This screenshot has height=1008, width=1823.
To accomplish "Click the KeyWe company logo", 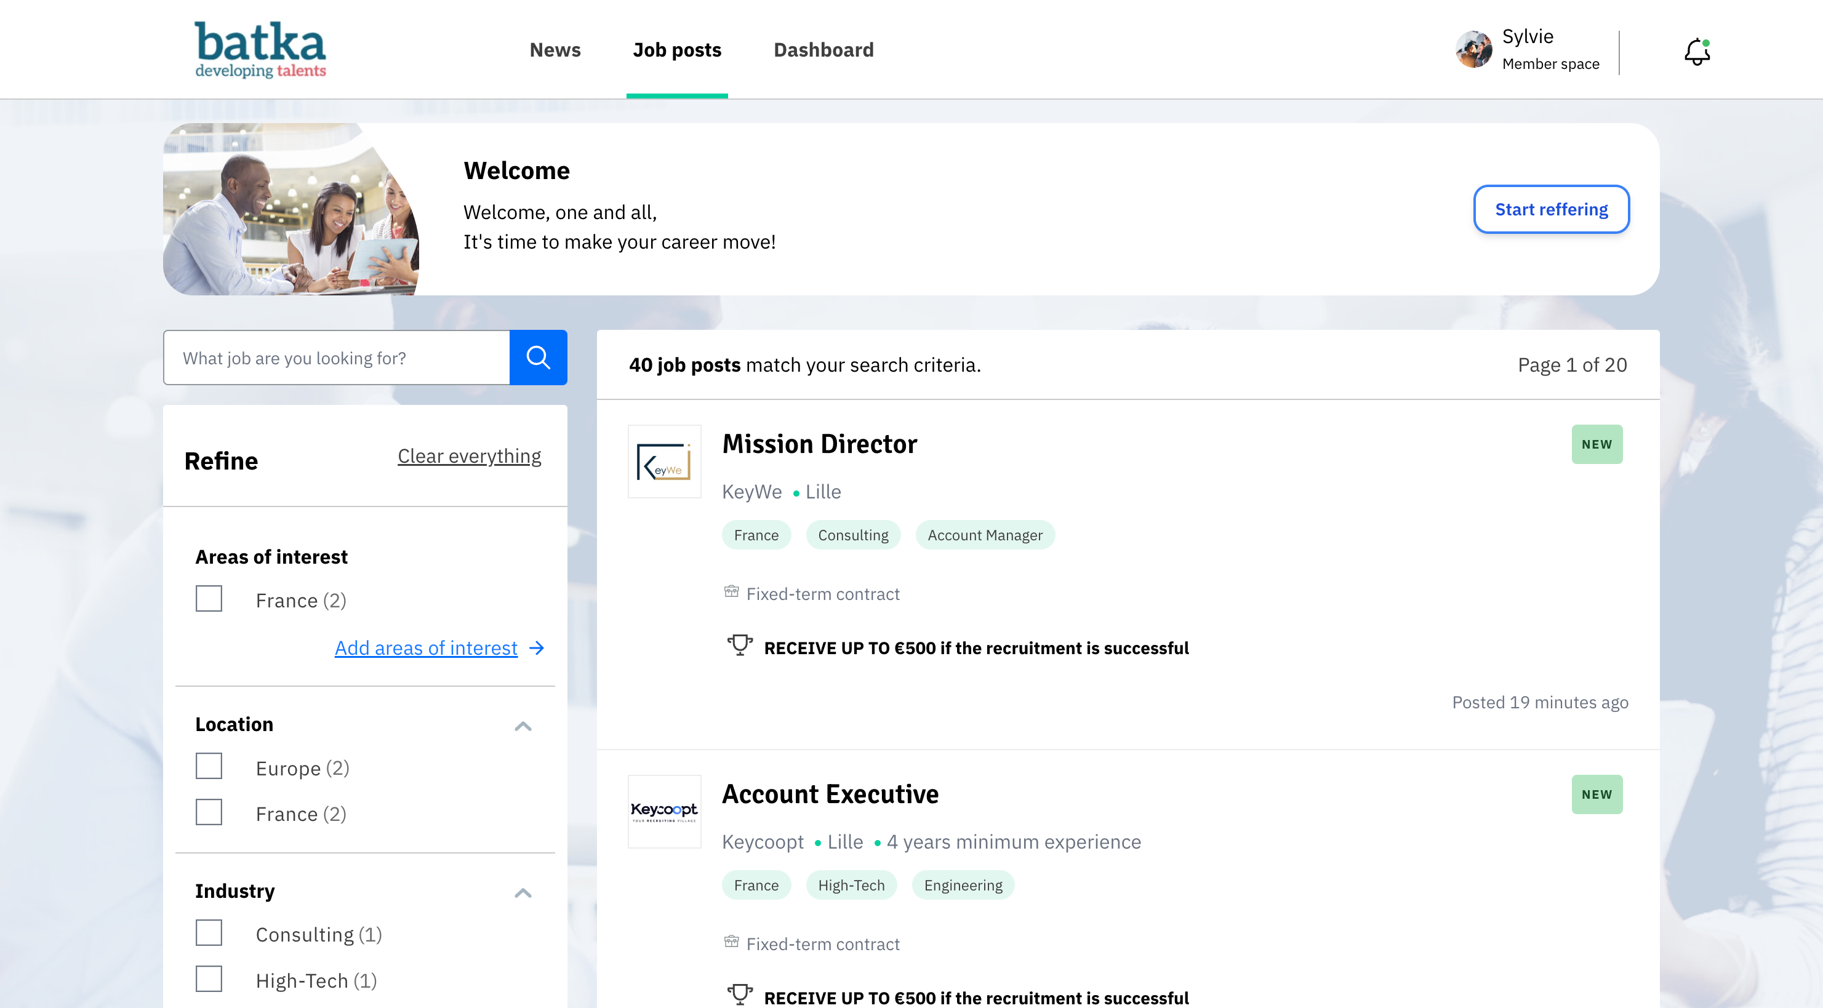I will tap(664, 461).
